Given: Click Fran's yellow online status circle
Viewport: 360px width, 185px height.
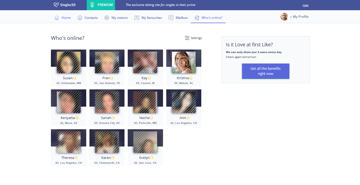Looking at the screenshot, I should [x=112, y=78].
